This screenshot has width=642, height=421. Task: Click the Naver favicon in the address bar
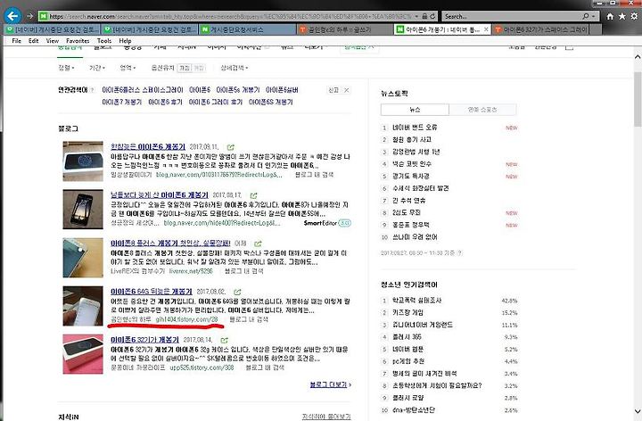click(43, 16)
